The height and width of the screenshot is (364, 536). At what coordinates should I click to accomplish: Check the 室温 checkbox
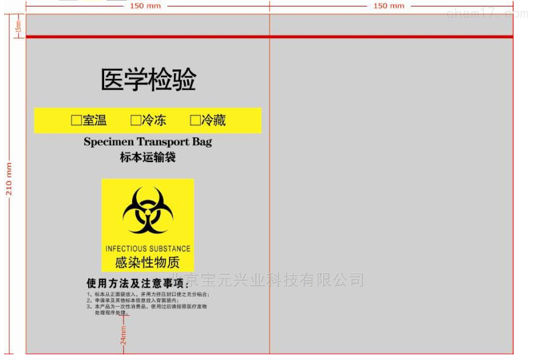(x=76, y=120)
